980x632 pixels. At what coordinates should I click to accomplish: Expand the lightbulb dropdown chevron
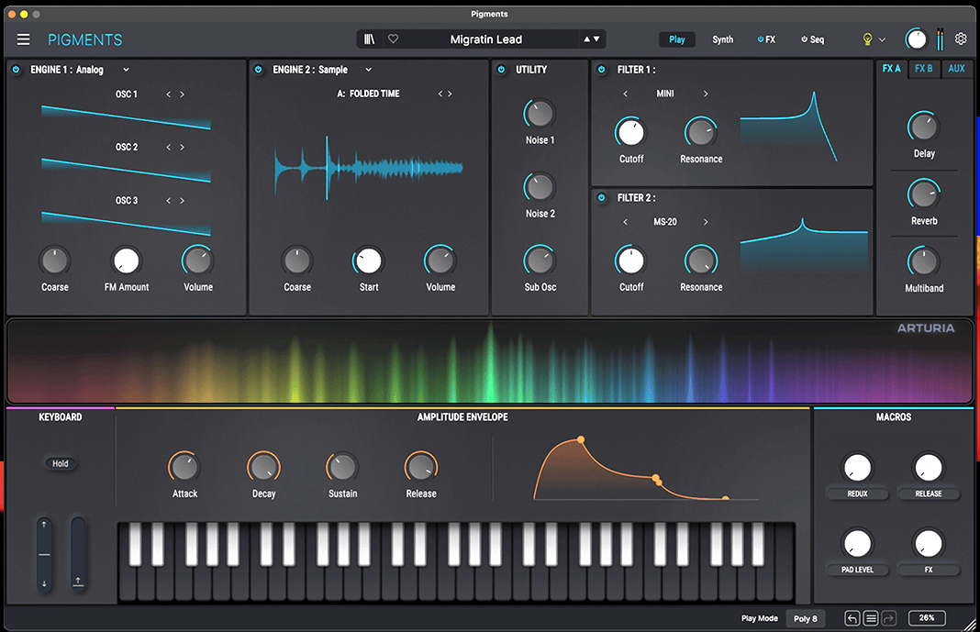click(883, 39)
